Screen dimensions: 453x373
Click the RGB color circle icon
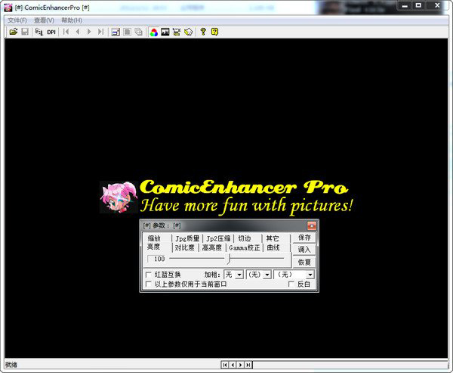(x=153, y=32)
